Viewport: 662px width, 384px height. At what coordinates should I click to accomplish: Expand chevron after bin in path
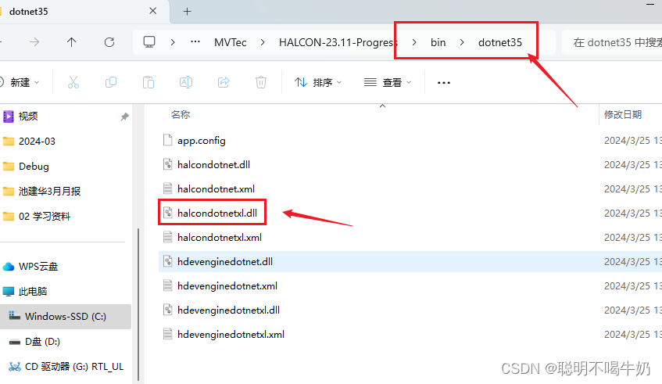coord(462,42)
